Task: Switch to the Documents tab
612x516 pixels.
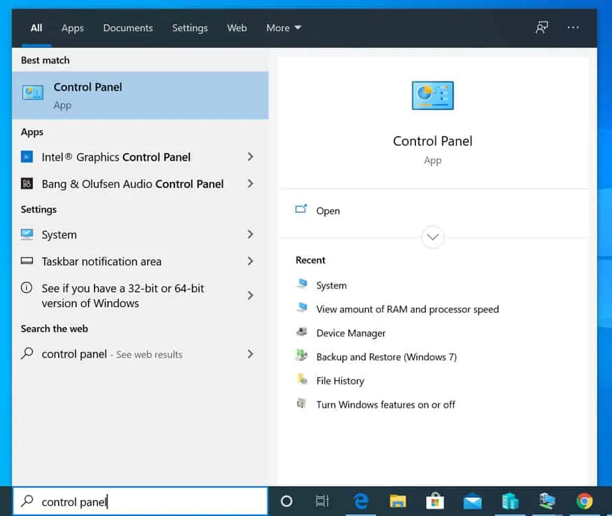Action: 128,28
